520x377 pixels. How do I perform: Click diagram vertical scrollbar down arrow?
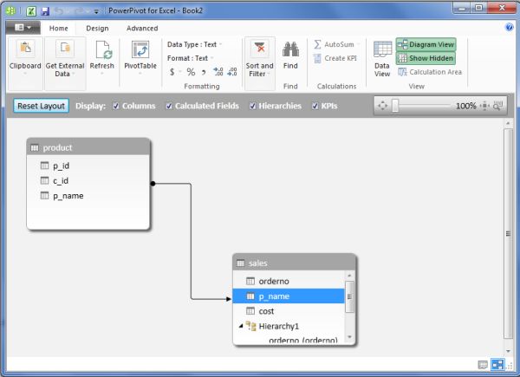pyautogui.click(x=508, y=351)
